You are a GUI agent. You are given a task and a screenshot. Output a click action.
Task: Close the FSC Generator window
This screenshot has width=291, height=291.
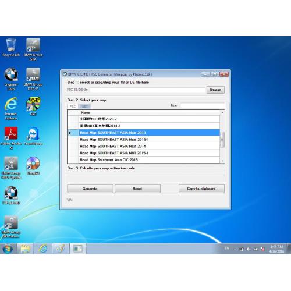(224, 74)
